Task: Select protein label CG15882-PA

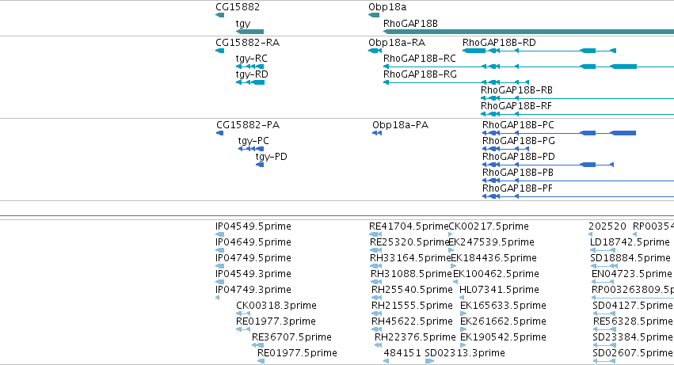Action: coord(248,125)
